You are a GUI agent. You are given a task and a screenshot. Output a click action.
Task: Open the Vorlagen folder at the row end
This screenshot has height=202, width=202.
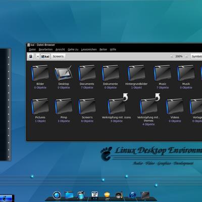(x=196, y=107)
